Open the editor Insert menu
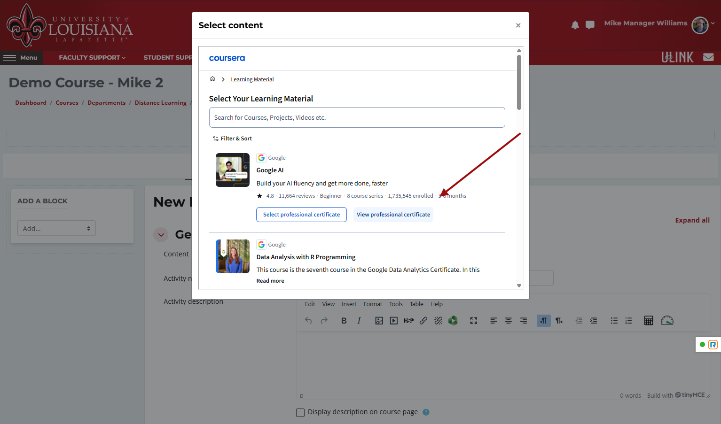 click(349, 304)
